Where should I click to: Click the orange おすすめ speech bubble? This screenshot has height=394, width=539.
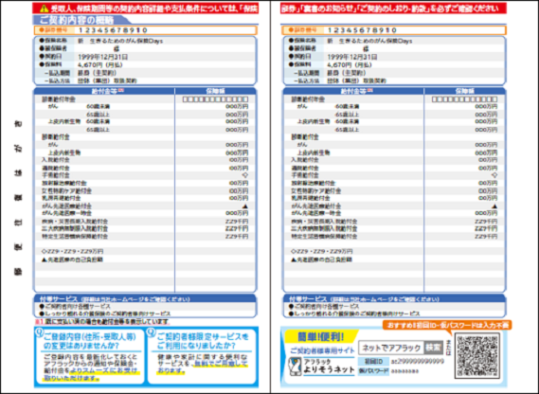click(x=447, y=325)
